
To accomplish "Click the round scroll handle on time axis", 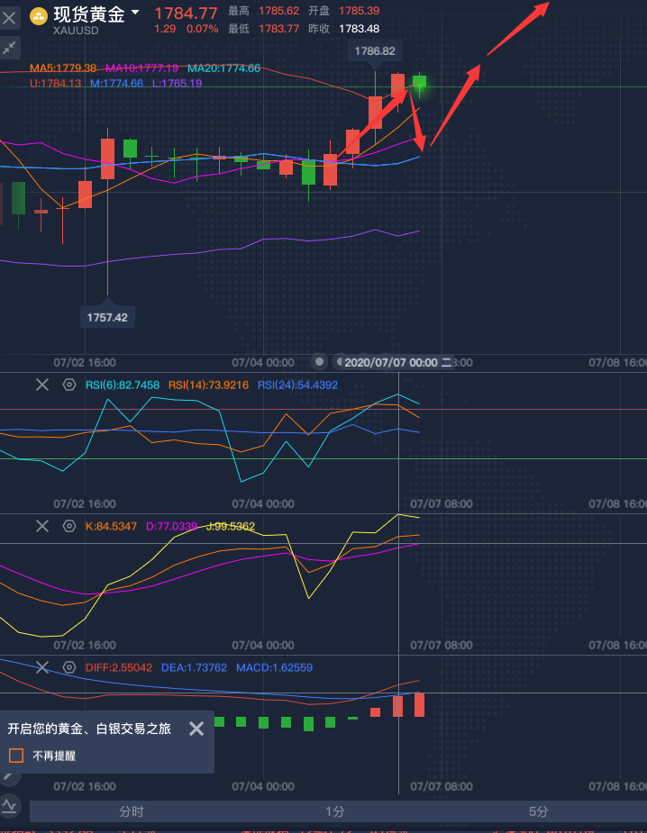I will 319,362.
